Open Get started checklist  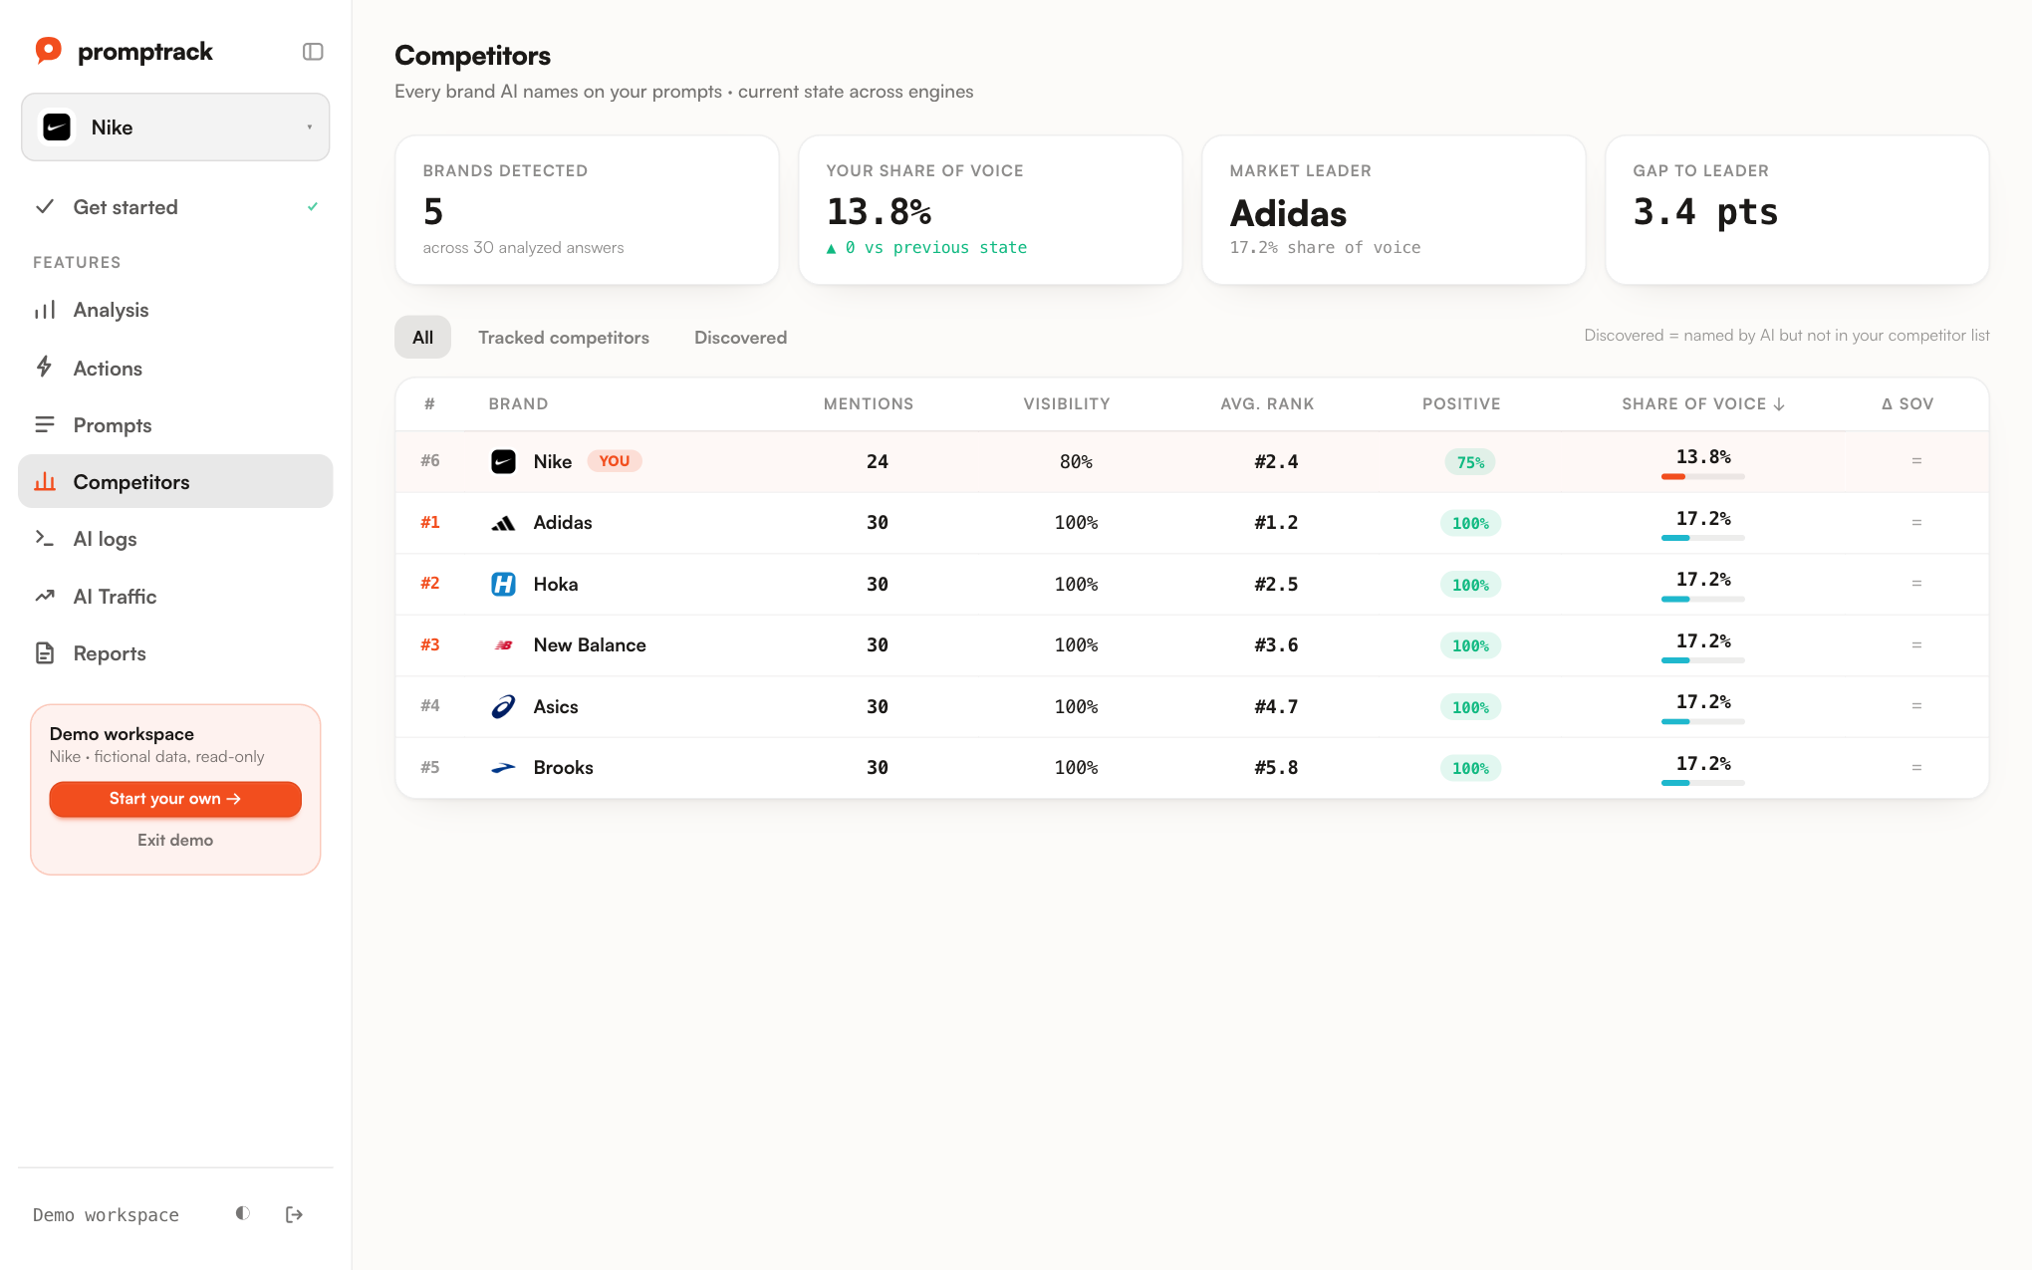[175, 207]
